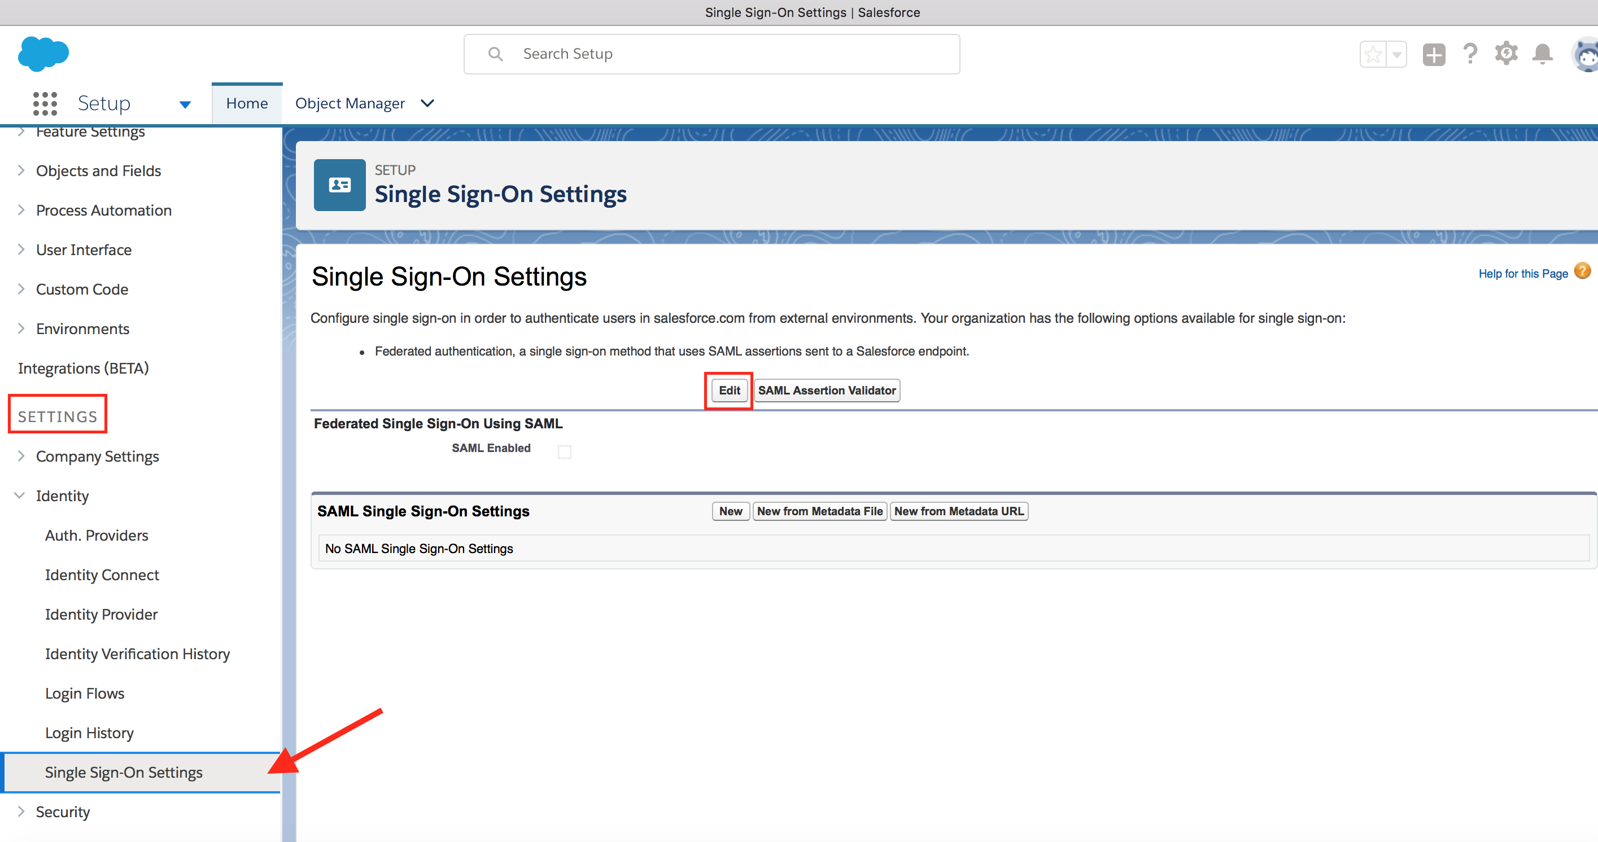Open the favorites list dropdown arrow
This screenshot has height=842, width=1598.
[x=1396, y=55]
